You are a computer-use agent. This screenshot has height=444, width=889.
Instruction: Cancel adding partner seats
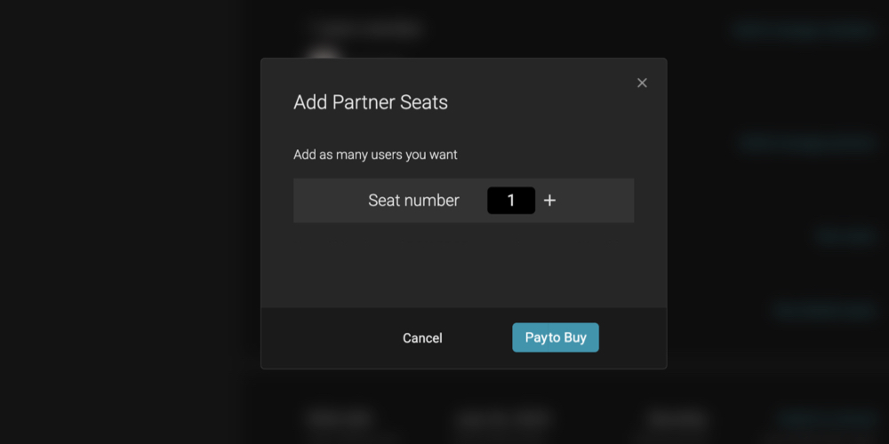pyautogui.click(x=422, y=338)
